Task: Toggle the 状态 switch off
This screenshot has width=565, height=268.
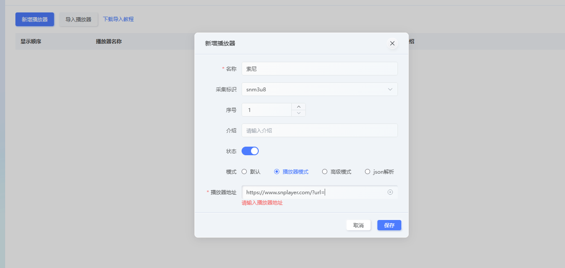Action: [250, 151]
